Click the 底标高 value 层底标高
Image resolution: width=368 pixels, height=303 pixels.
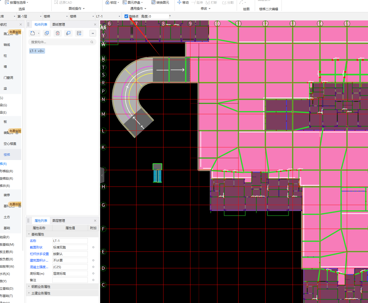point(70,273)
